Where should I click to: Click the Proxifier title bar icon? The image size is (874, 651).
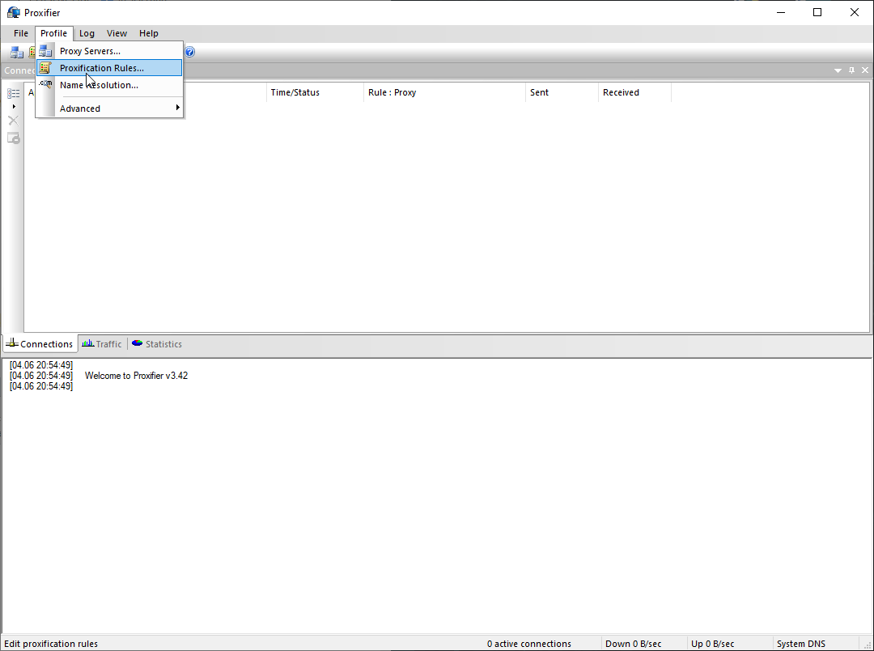coord(14,12)
